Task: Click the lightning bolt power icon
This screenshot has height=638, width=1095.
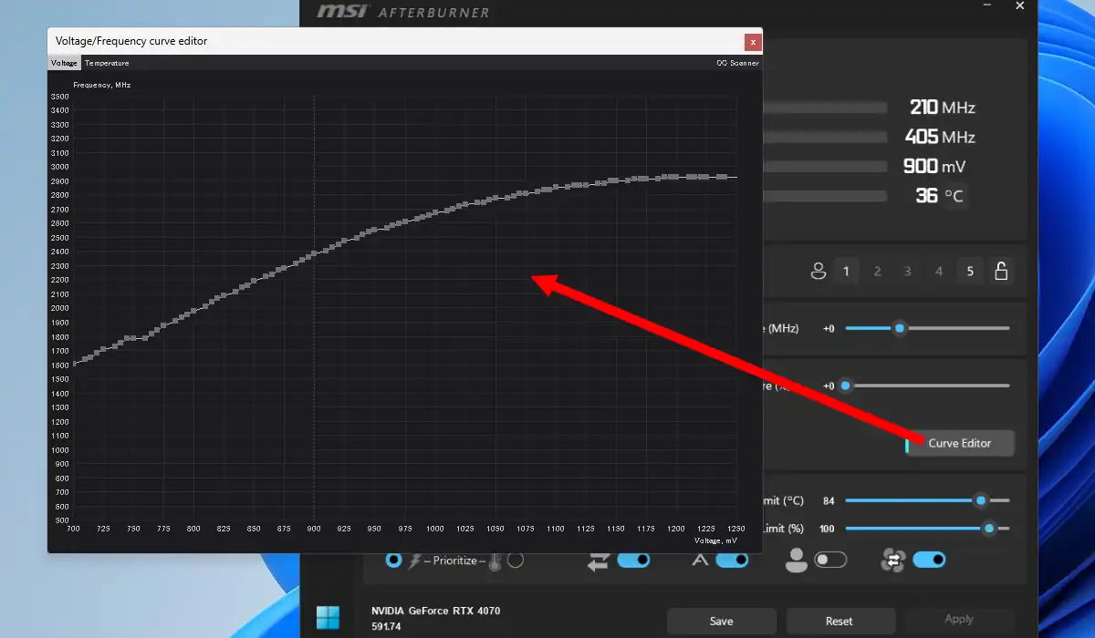Action: [x=415, y=561]
